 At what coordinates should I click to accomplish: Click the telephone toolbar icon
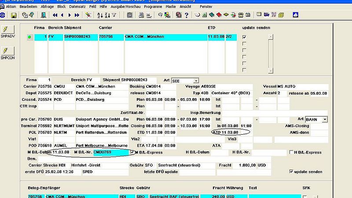tap(241, 15)
